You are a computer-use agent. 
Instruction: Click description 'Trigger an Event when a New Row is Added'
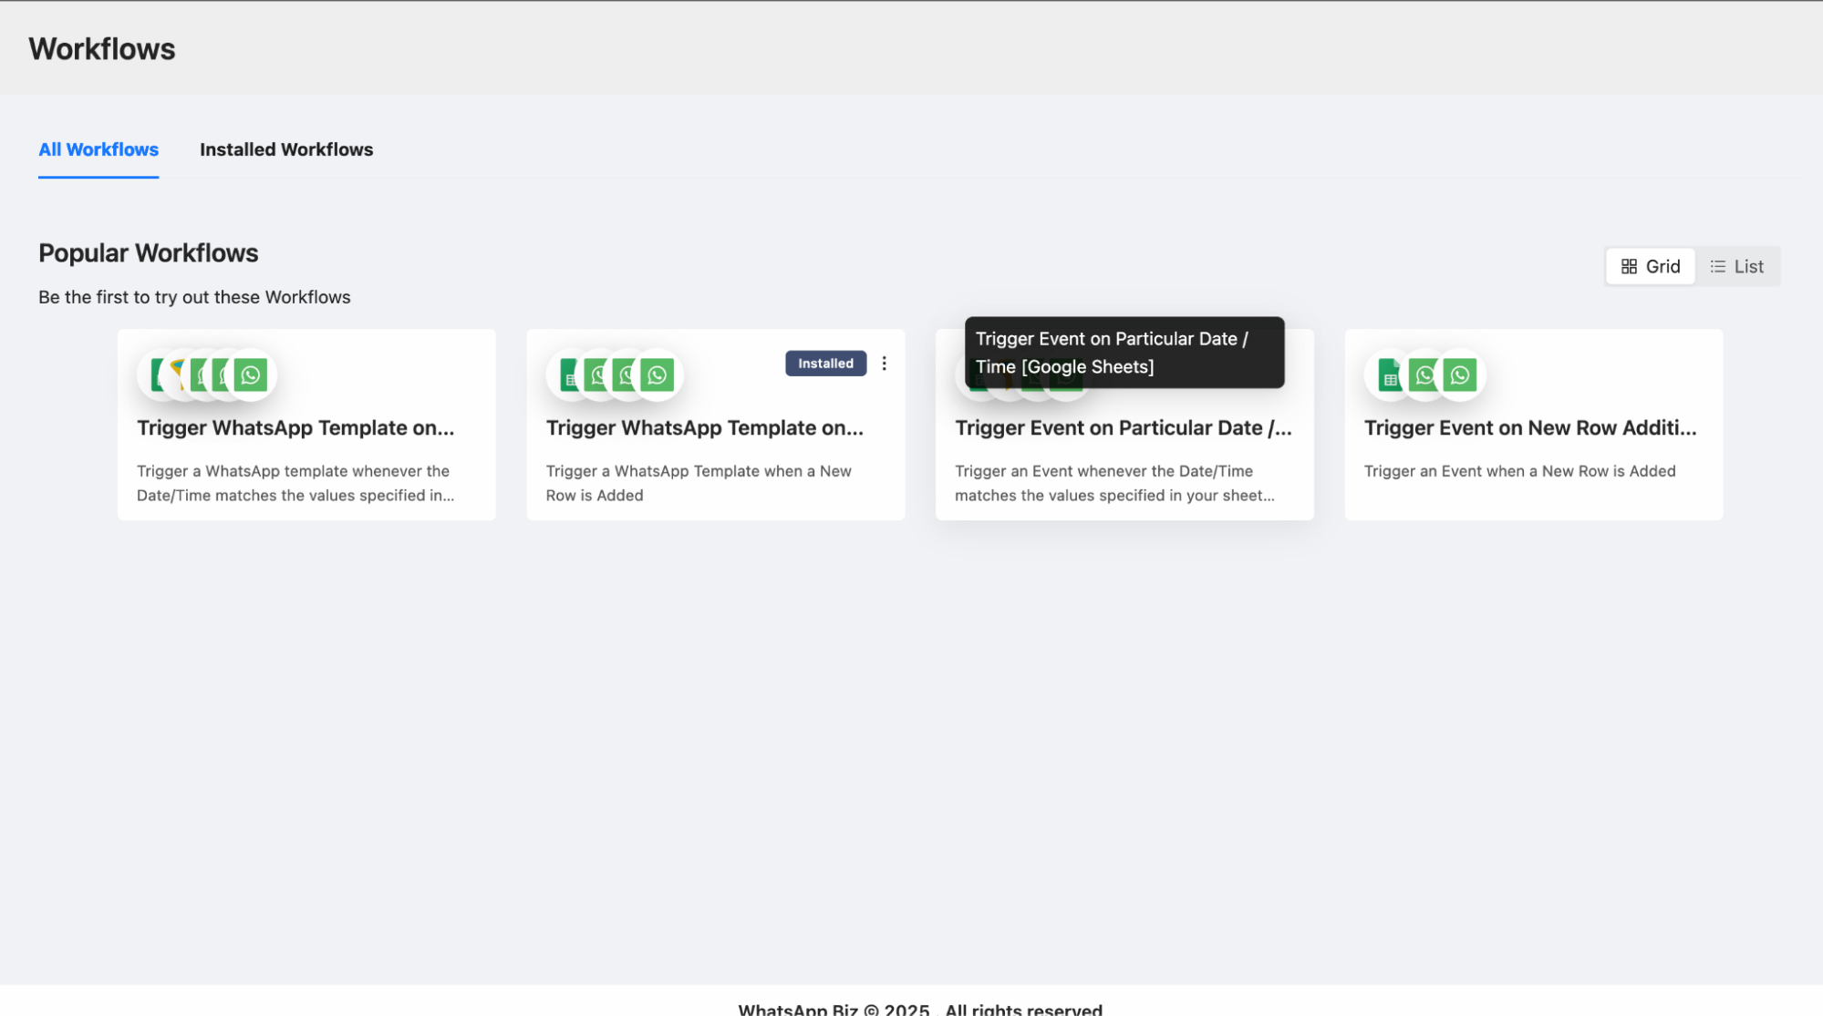coord(1519,471)
